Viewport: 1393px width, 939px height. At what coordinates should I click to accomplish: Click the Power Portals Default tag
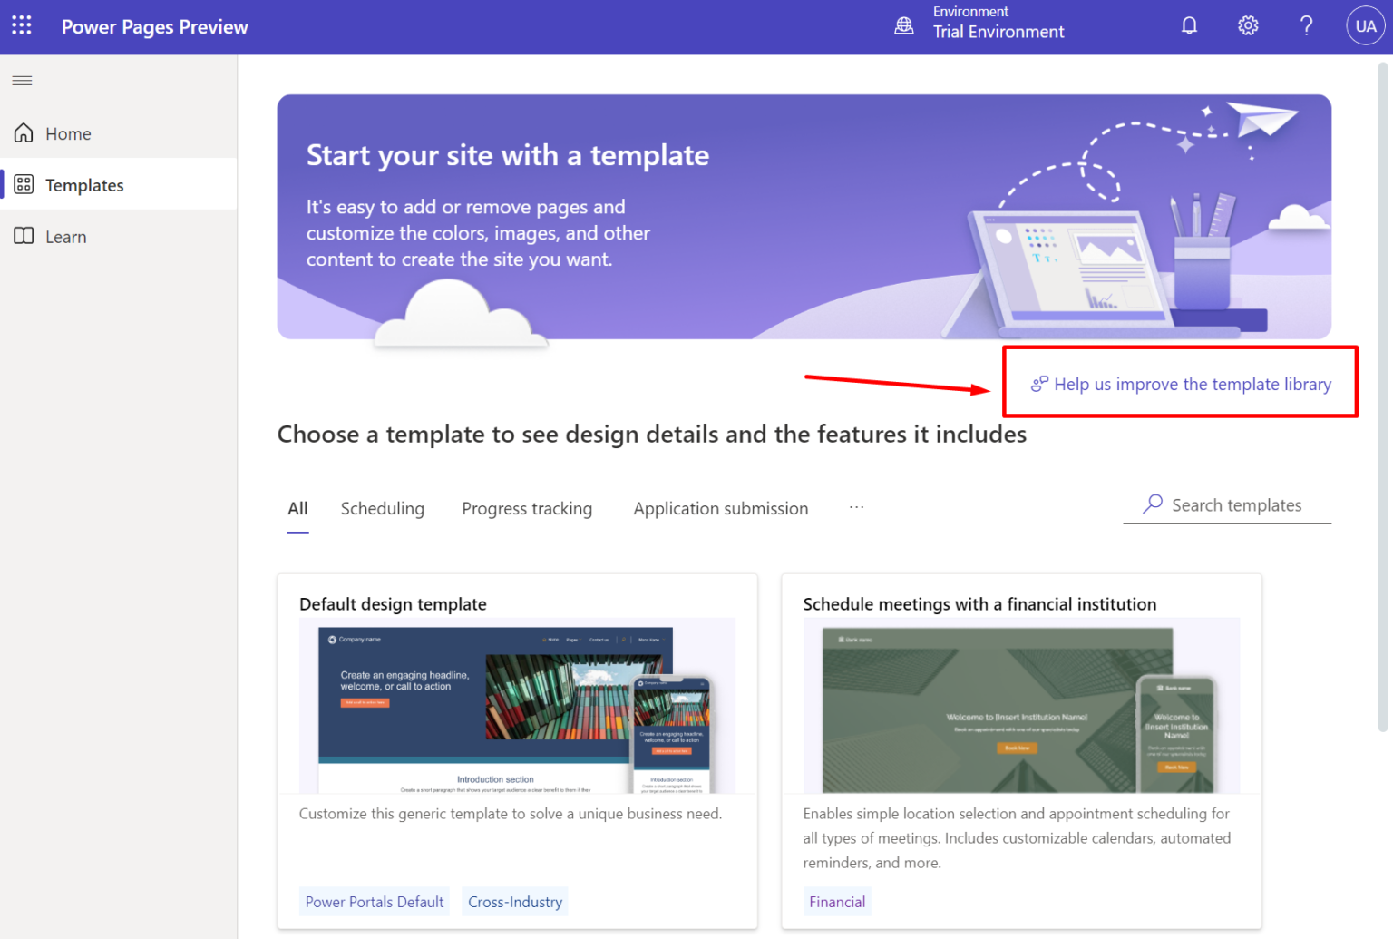pyautogui.click(x=375, y=902)
